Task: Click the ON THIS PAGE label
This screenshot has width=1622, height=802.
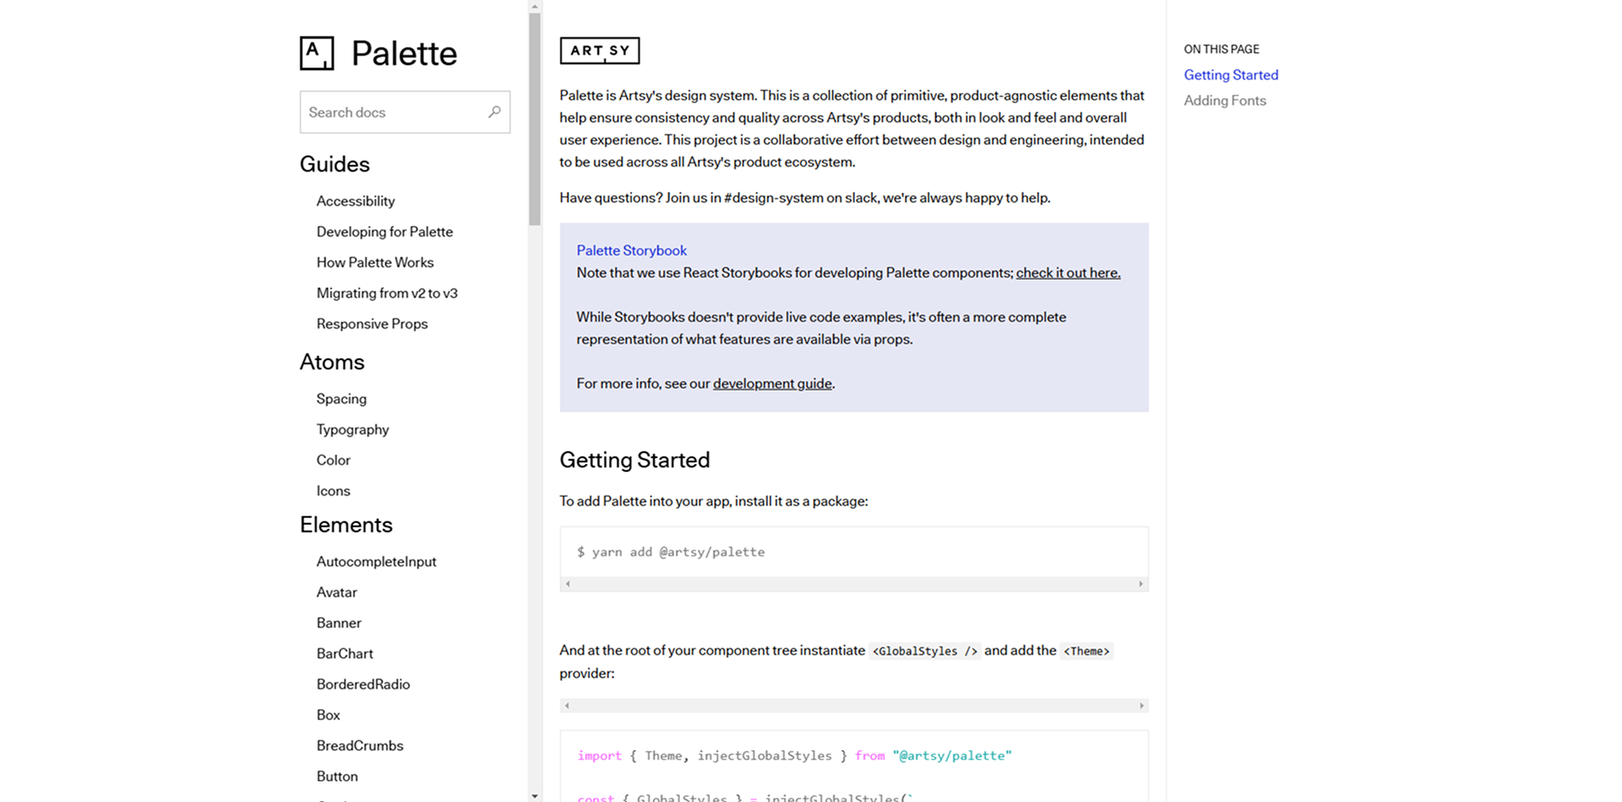Action: [x=1221, y=49]
